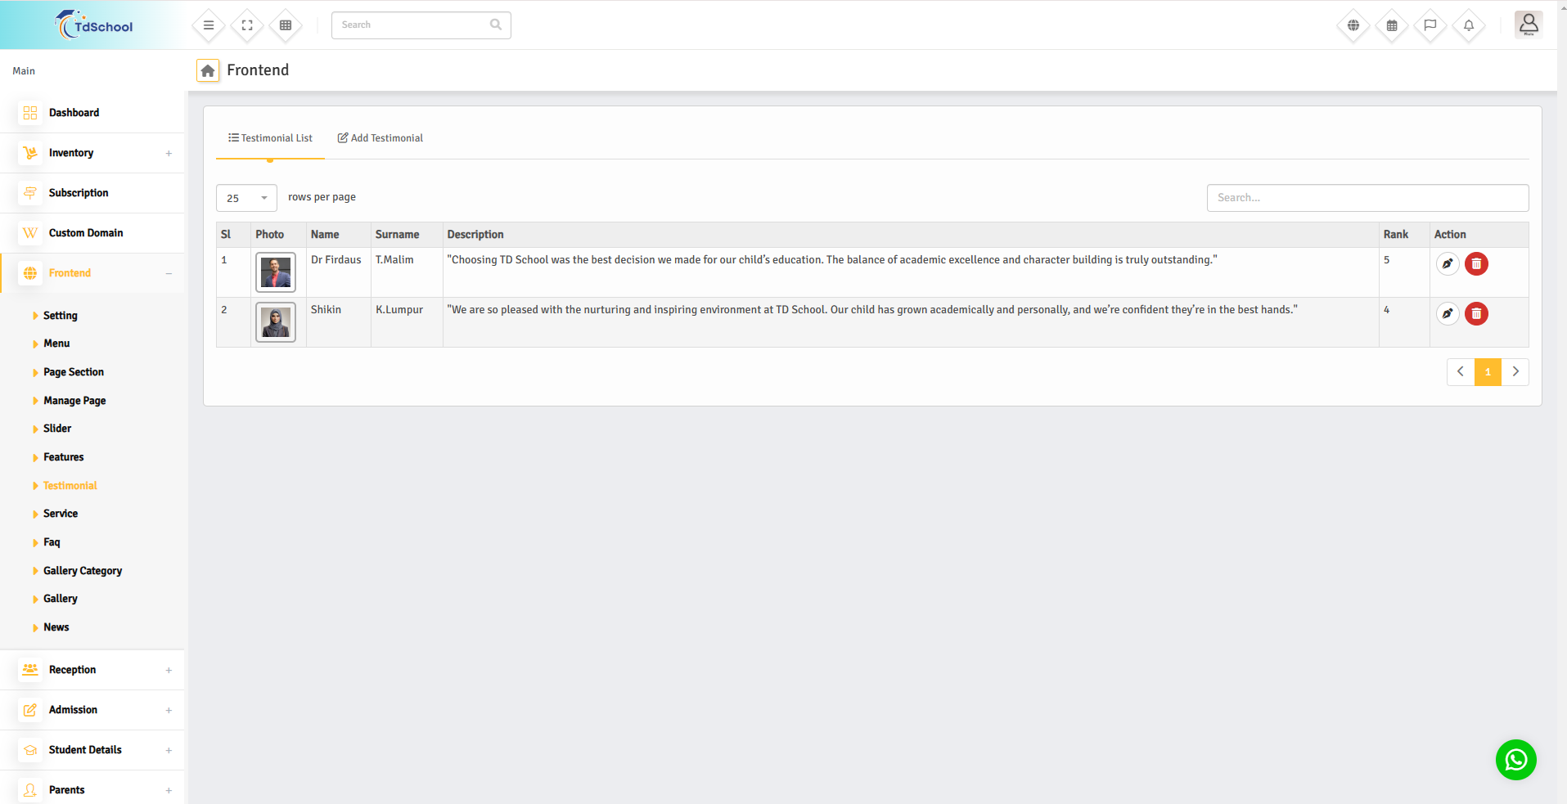Go to next page of testimonials
1567x804 pixels.
(x=1515, y=372)
